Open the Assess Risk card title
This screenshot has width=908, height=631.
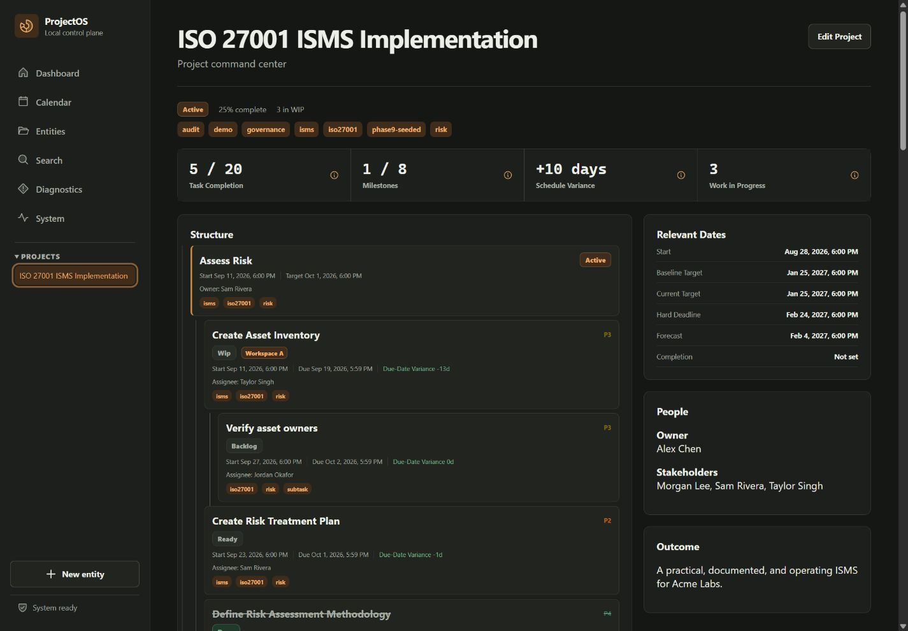(x=226, y=261)
